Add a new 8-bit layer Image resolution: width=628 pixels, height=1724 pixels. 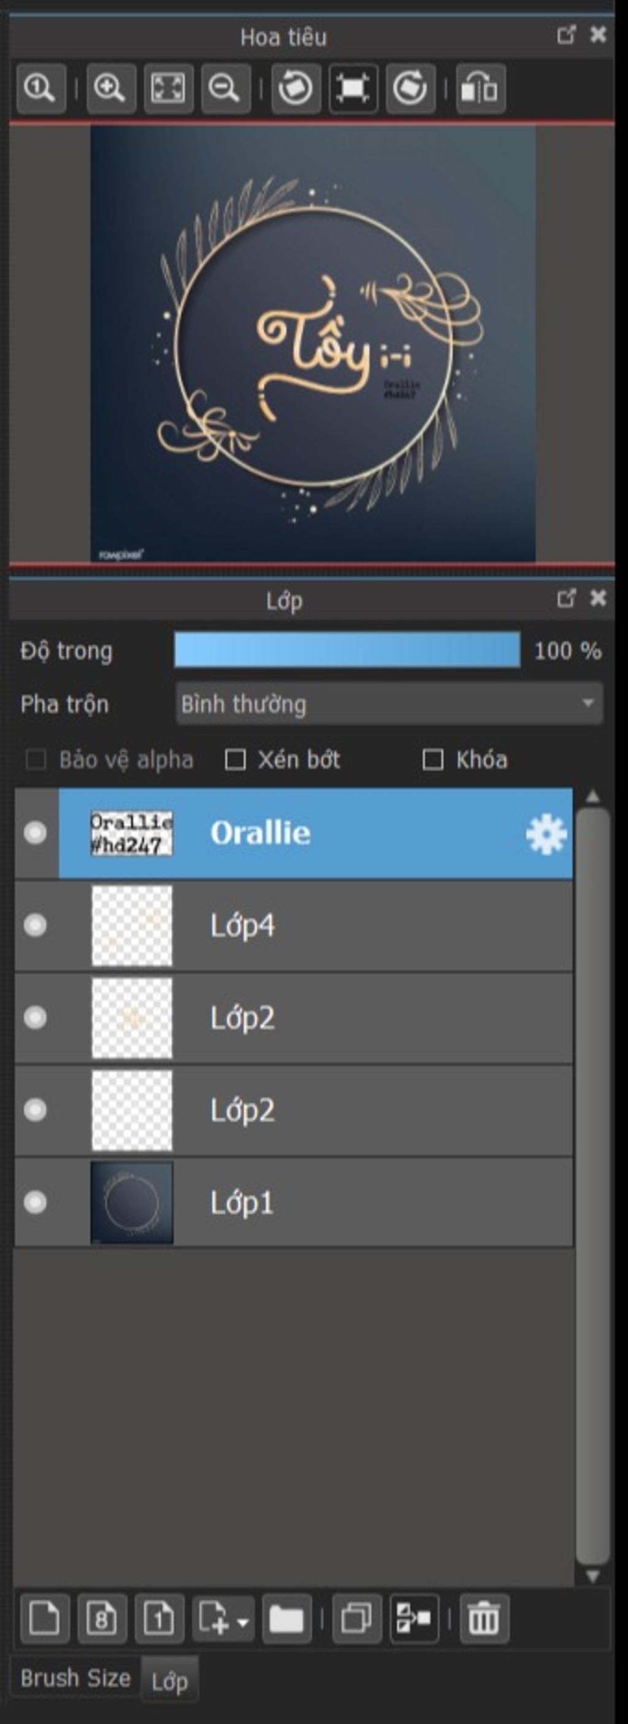102,1619
